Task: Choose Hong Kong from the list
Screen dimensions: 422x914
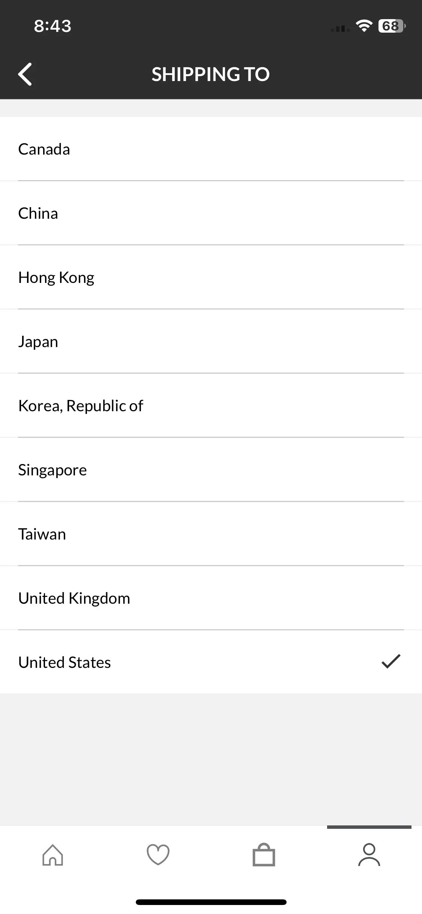Action: pos(211,277)
